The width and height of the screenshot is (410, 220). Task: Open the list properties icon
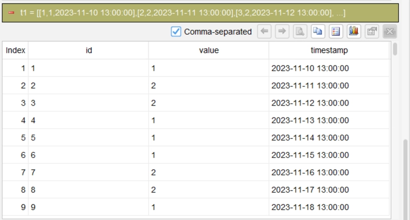click(x=336, y=32)
